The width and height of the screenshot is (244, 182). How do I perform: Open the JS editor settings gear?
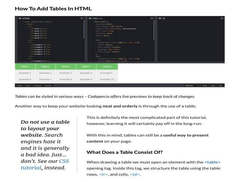[160, 18]
